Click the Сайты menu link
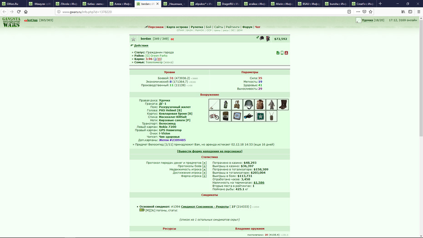This screenshot has height=238, width=423. 218,27
